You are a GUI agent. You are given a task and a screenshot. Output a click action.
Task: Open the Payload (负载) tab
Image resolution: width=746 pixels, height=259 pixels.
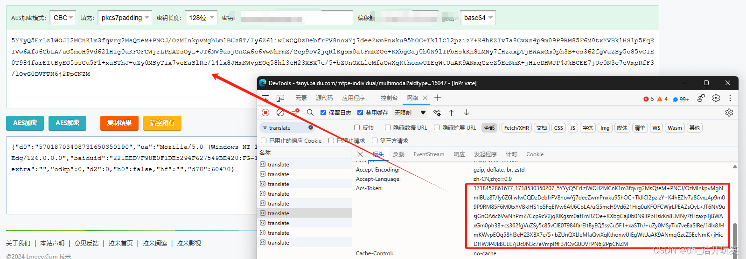pos(398,154)
